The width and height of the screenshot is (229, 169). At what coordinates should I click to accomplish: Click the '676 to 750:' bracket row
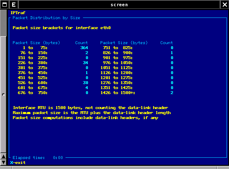coord(33,93)
